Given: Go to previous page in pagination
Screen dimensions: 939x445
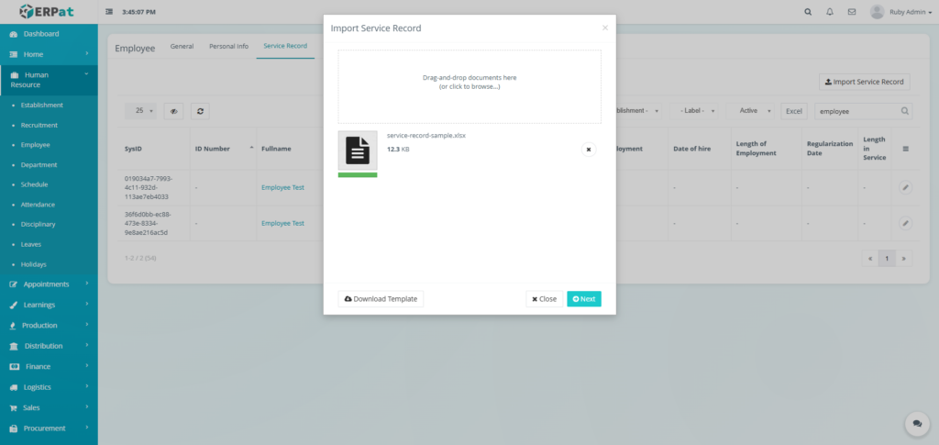Looking at the screenshot, I should click(870, 259).
